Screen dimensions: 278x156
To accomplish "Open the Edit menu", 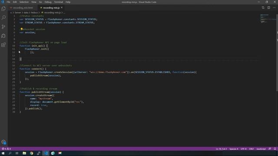I will 15,2.
